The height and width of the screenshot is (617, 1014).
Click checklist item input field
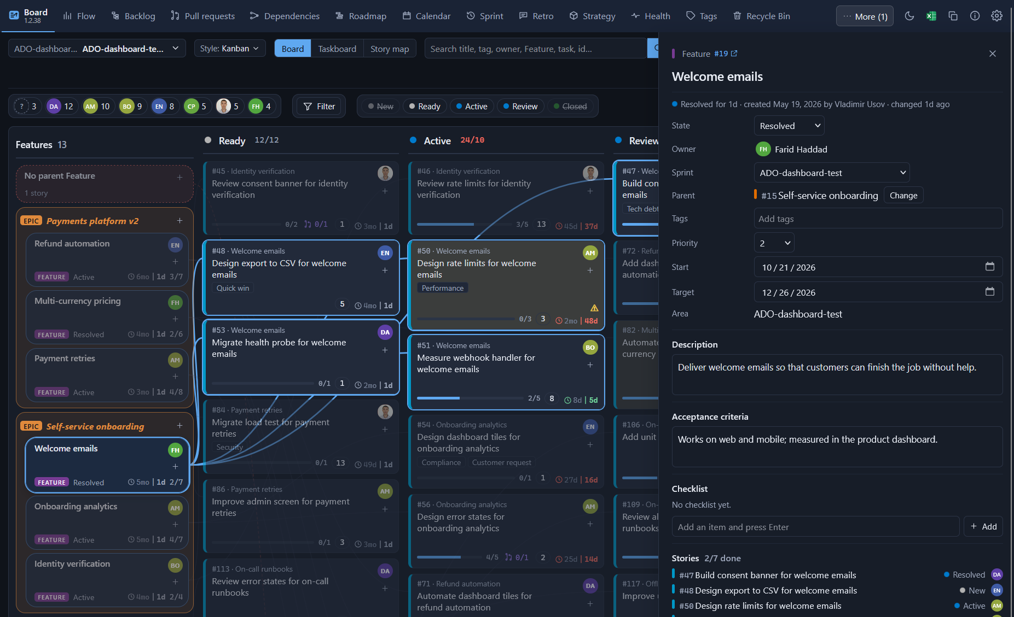[x=815, y=526]
